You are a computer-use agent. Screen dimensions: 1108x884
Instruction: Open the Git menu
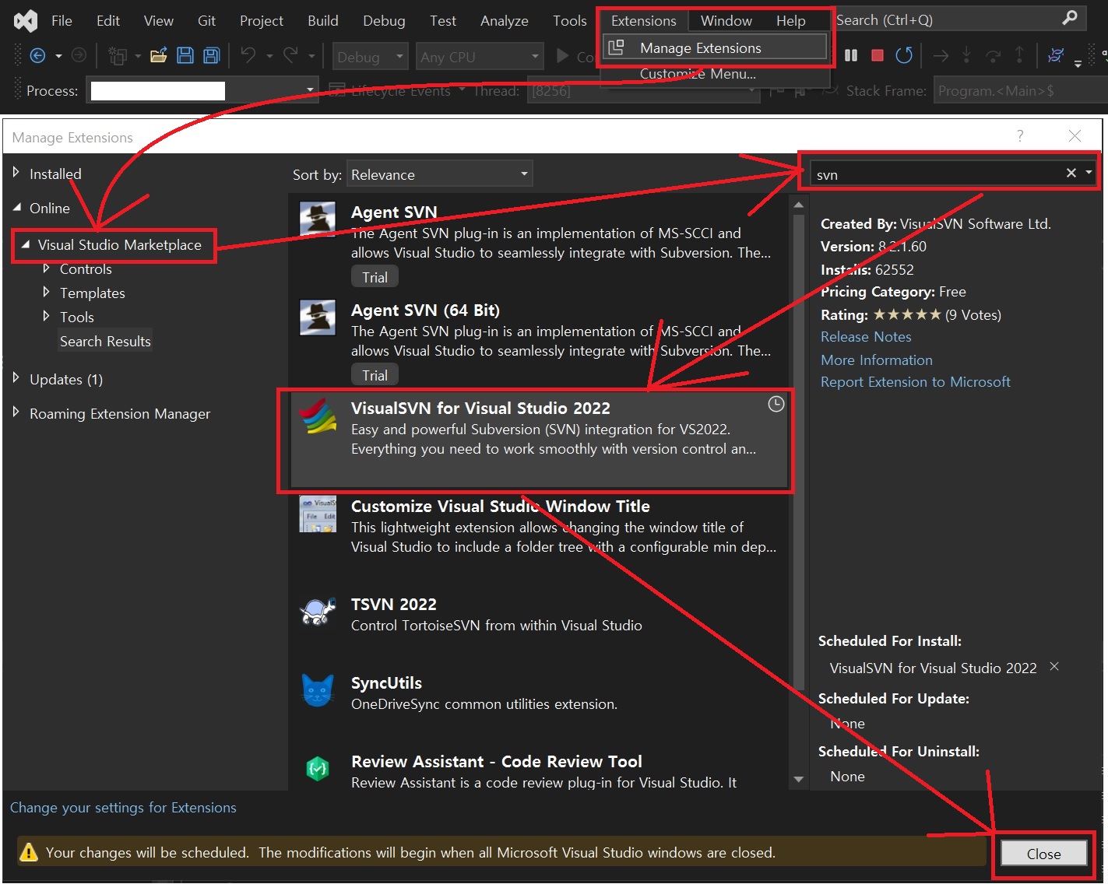206,20
